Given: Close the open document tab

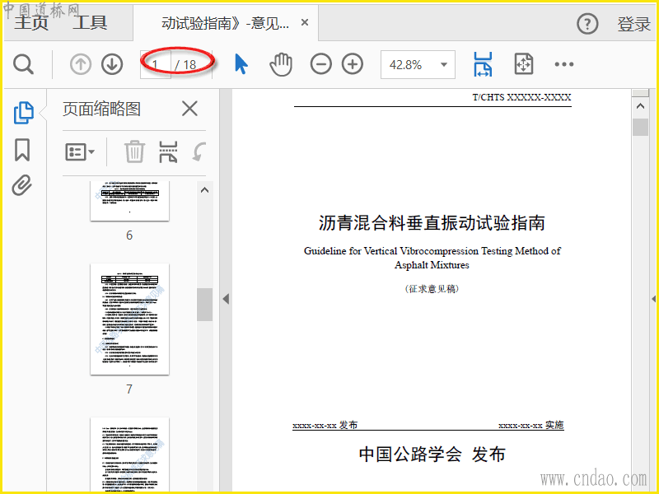Looking at the screenshot, I should pyautogui.click(x=305, y=22).
